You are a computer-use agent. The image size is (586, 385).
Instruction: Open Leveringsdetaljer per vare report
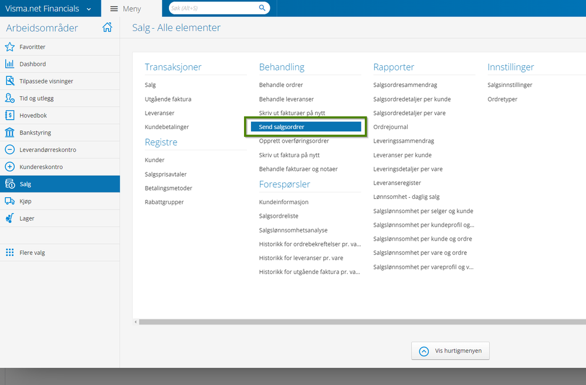(x=408, y=169)
